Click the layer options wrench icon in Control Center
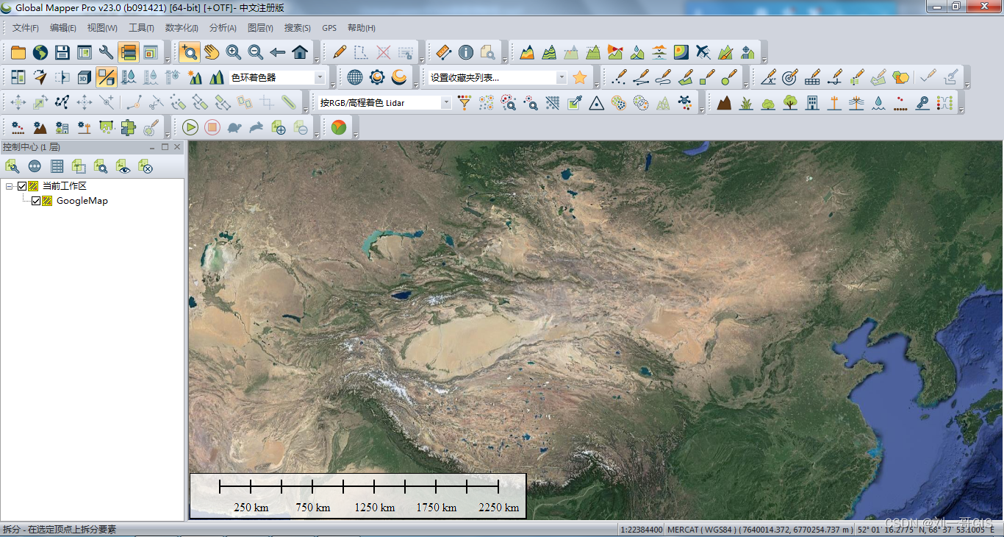1004x537 pixels. tap(12, 167)
